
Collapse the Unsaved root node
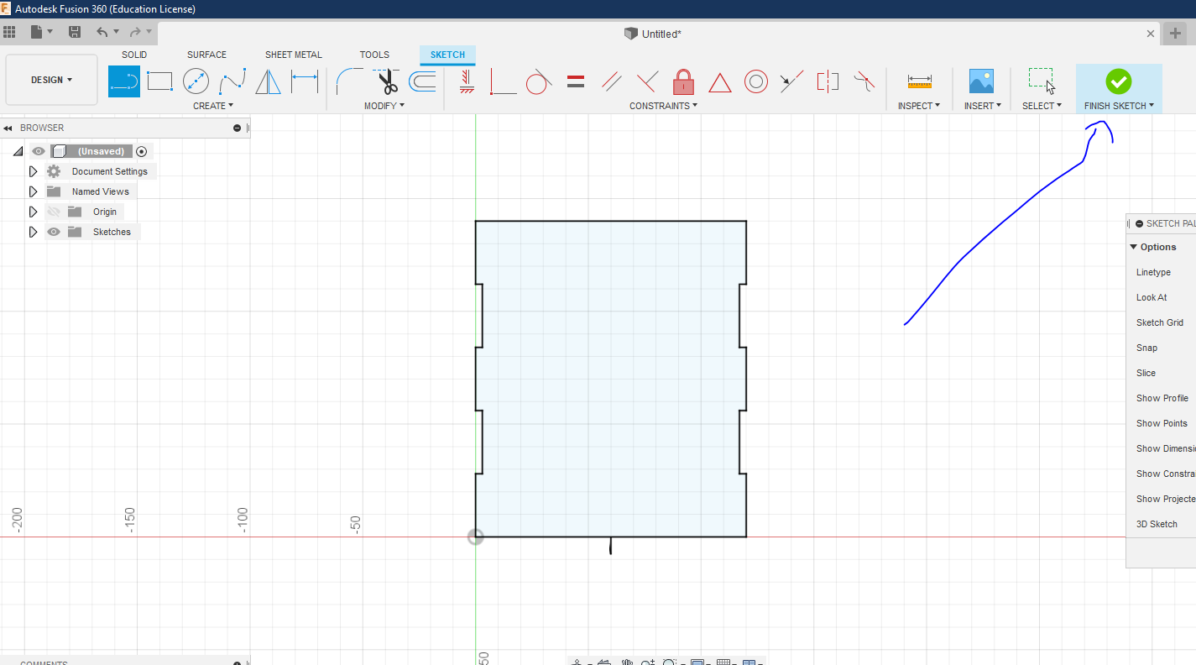coord(18,151)
